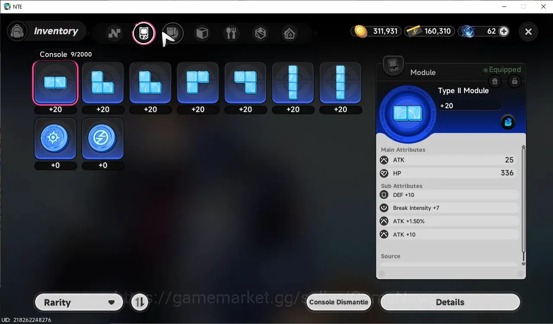Click the Module handheld icon in details panel

(x=393, y=66)
